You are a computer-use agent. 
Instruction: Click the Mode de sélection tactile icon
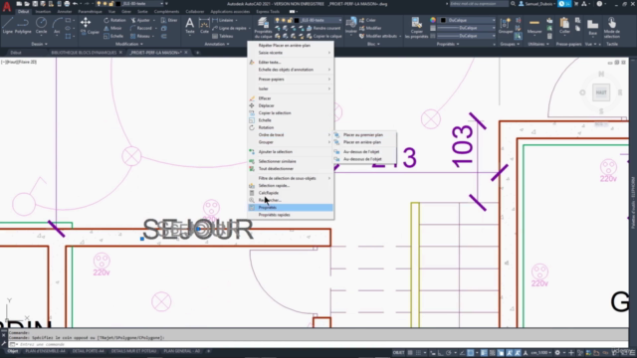(611, 28)
